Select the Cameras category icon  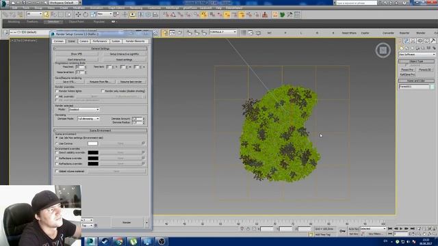point(417,48)
